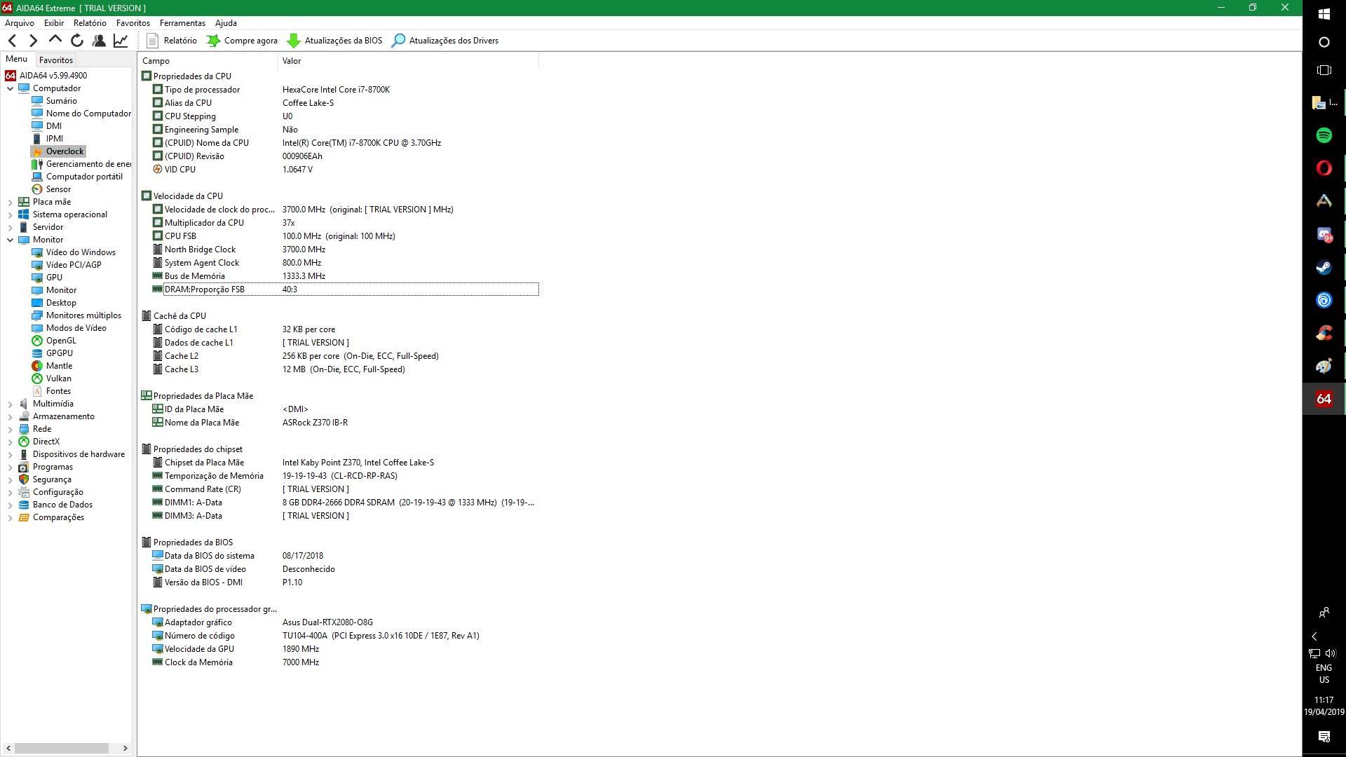Collapse the Computador tree node
Image resolution: width=1346 pixels, height=757 pixels.
pos(11,88)
